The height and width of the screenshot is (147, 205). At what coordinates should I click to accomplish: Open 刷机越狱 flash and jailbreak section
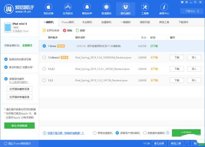(x=126, y=9)
